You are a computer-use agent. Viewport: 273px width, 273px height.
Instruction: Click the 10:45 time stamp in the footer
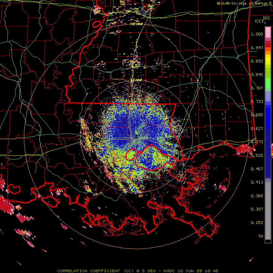(211, 271)
